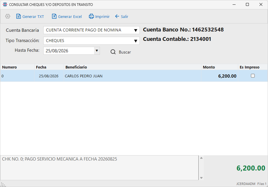Open the Hasta Fecha date picker arrow
The image size is (268, 187).
[97, 51]
